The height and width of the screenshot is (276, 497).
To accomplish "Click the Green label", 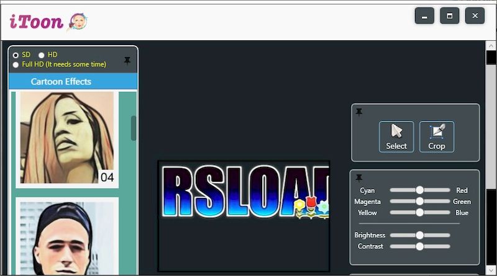I will 462,202.
